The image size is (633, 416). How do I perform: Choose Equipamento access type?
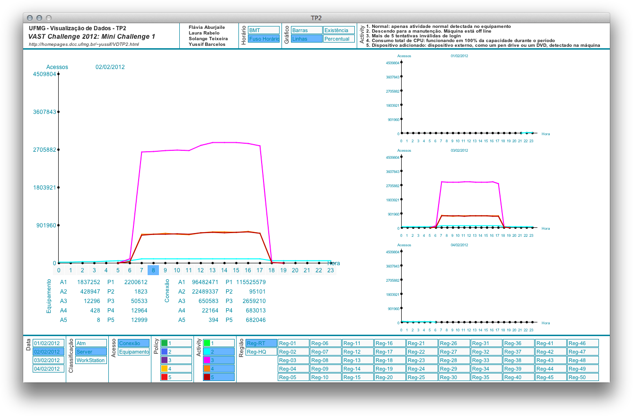pyautogui.click(x=133, y=352)
